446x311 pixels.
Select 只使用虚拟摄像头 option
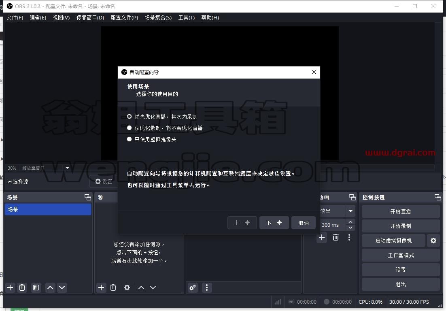[152, 139]
